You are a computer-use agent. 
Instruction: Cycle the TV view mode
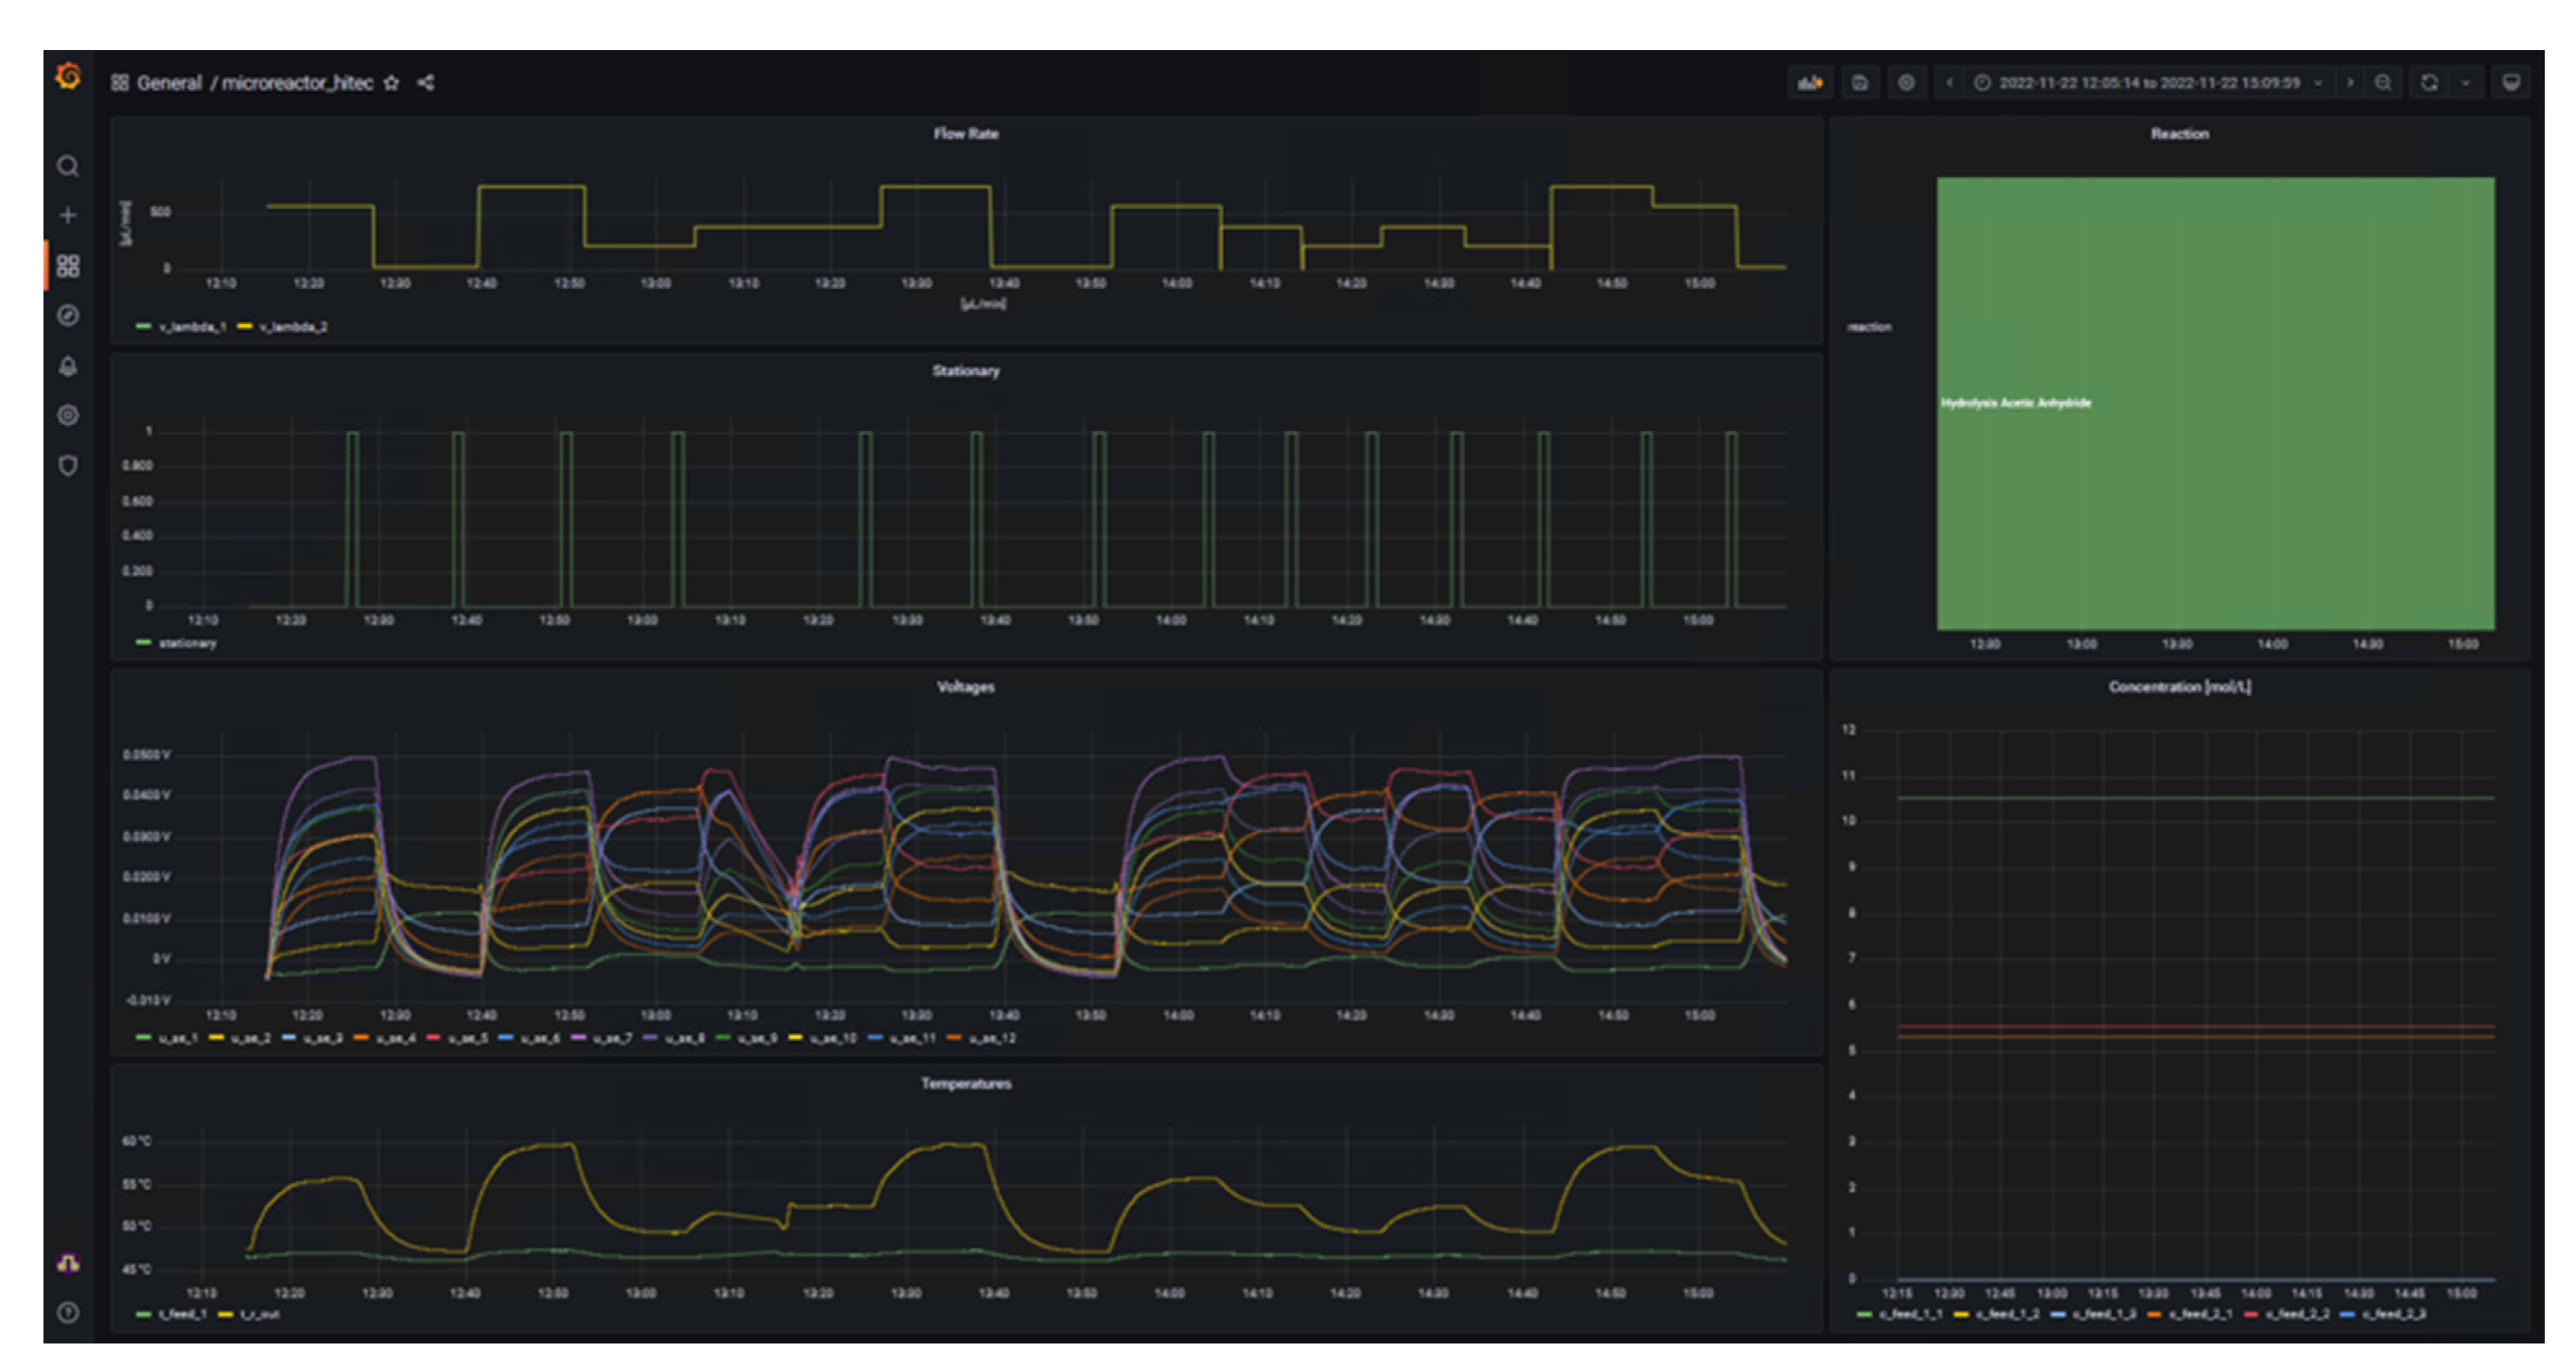(x=2511, y=83)
